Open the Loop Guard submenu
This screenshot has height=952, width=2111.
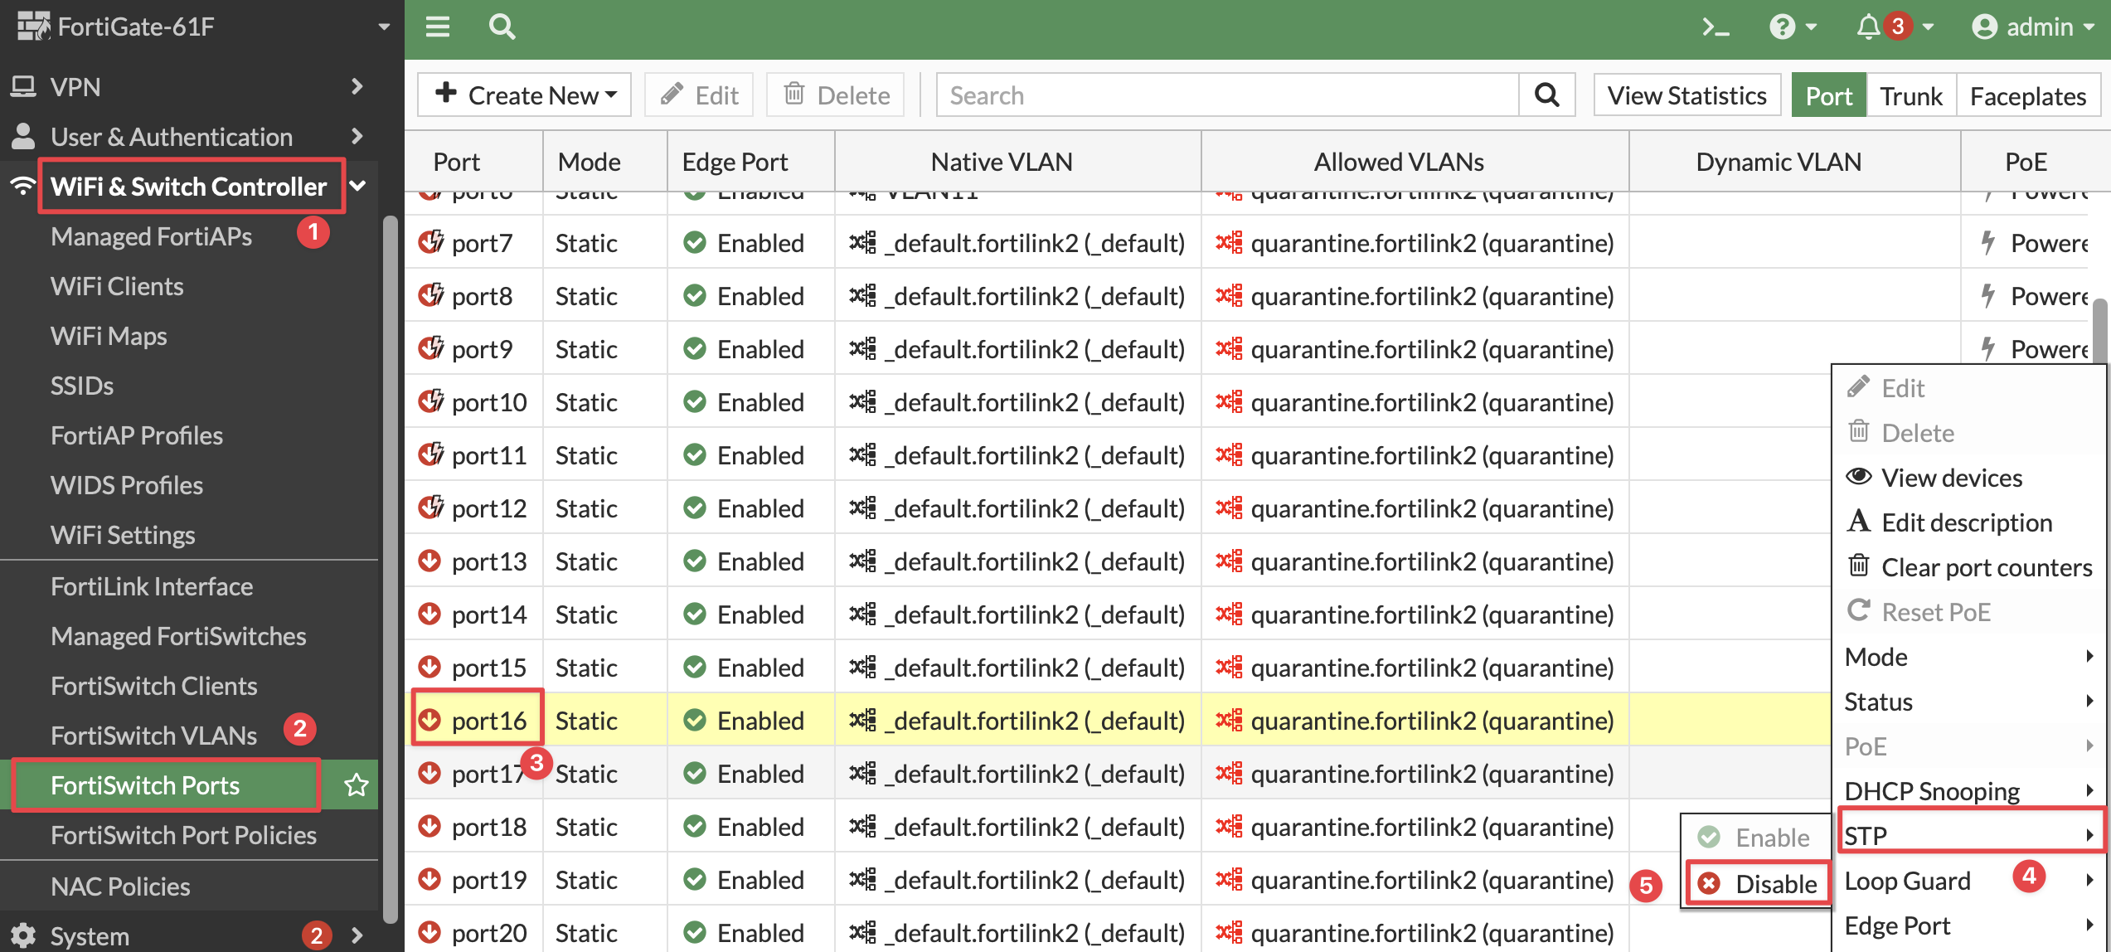pos(1970,881)
